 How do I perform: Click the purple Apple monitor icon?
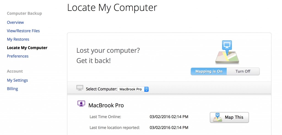point(81,104)
